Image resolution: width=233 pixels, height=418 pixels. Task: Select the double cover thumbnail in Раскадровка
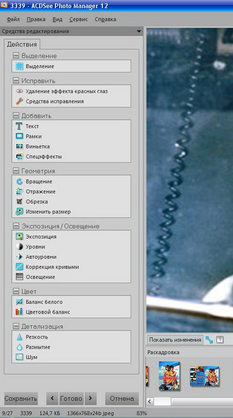tap(205, 376)
